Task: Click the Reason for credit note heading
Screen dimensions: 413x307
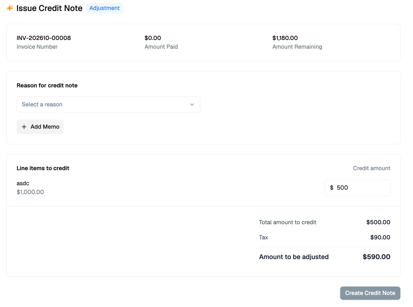Action: click(x=47, y=85)
